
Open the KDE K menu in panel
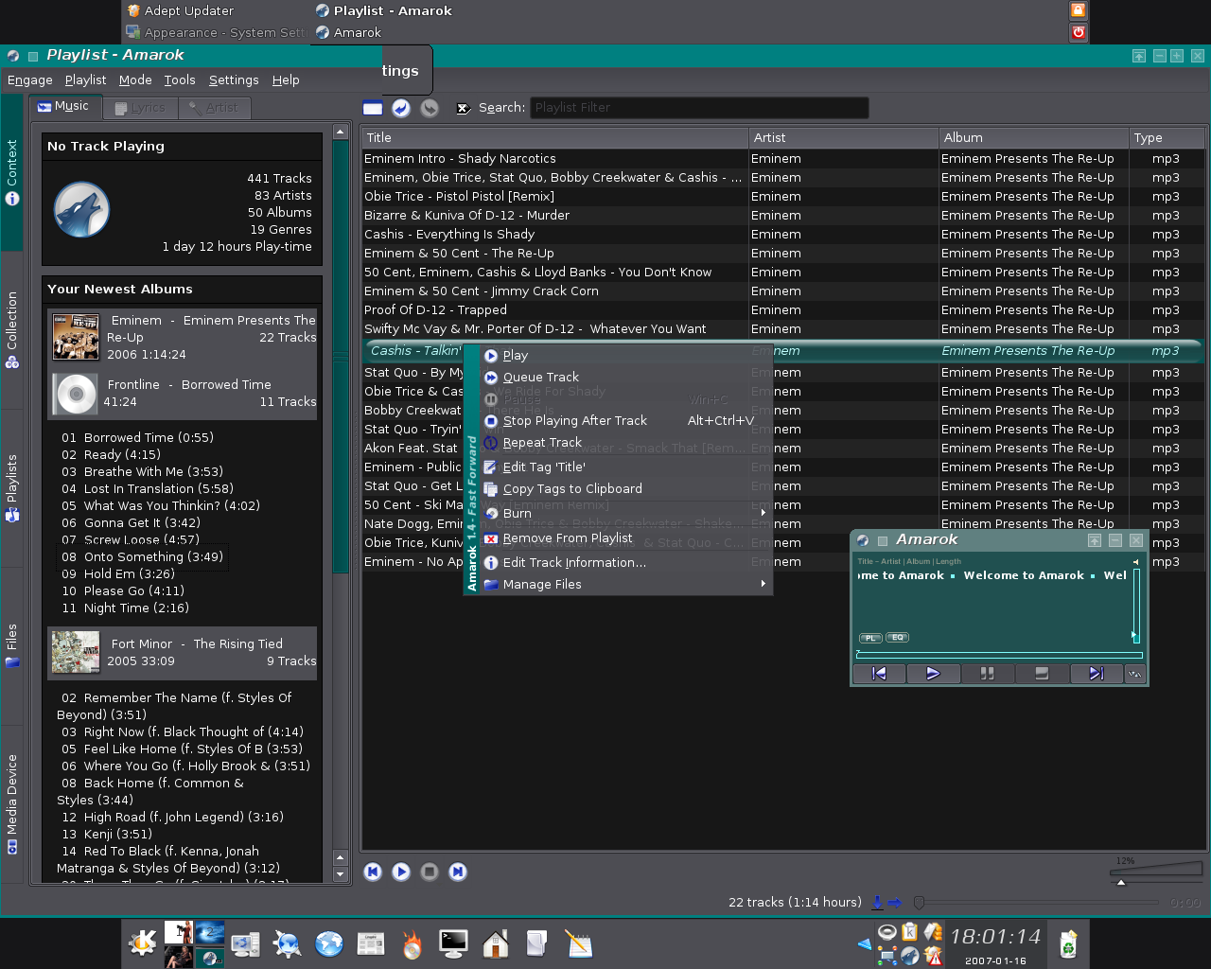[142, 943]
